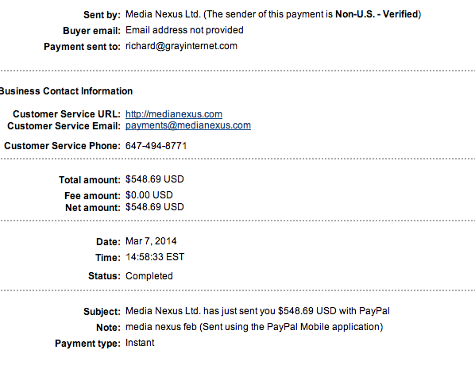Click the Subject line text
This screenshot has height=365, width=475.
257,311
